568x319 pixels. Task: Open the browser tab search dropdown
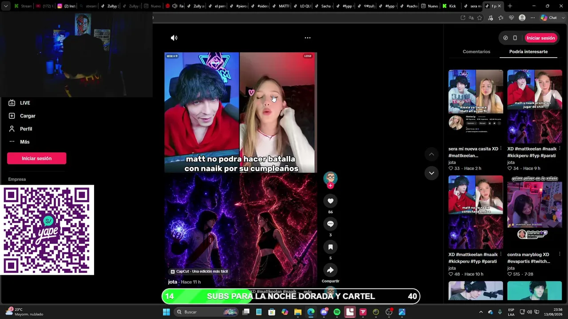pos(6,6)
